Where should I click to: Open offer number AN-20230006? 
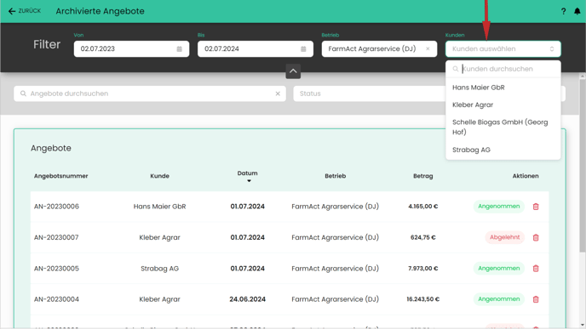pos(56,207)
